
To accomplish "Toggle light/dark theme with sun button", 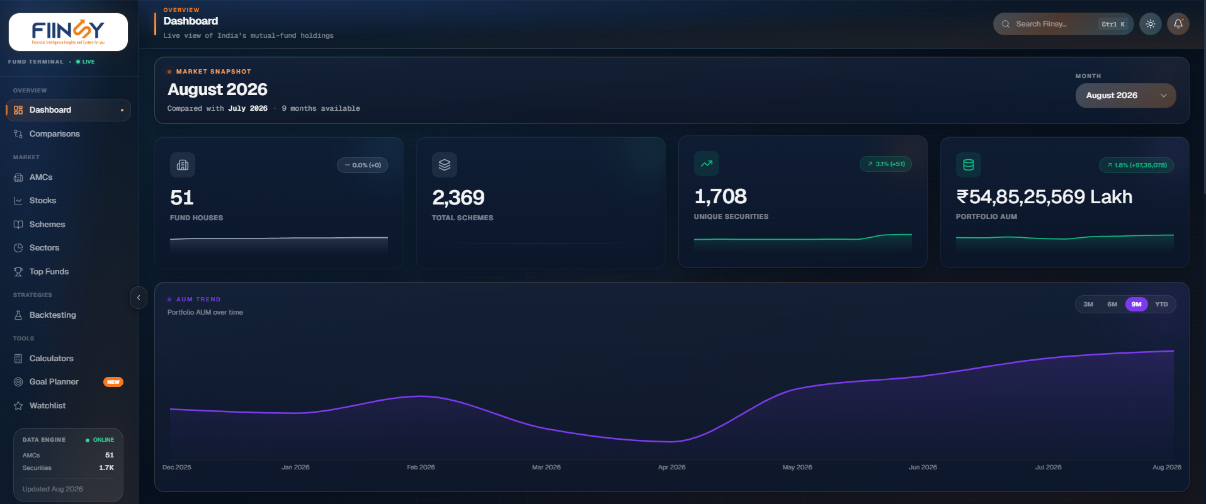I will pyautogui.click(x=1151, y=24).
